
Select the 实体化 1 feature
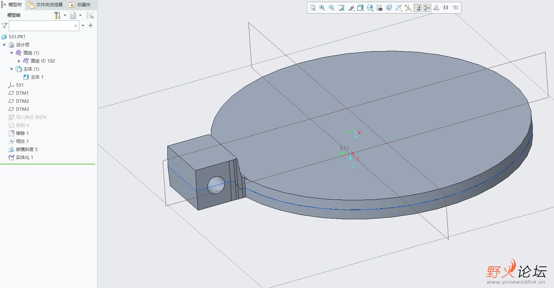[x=21, y=158]
